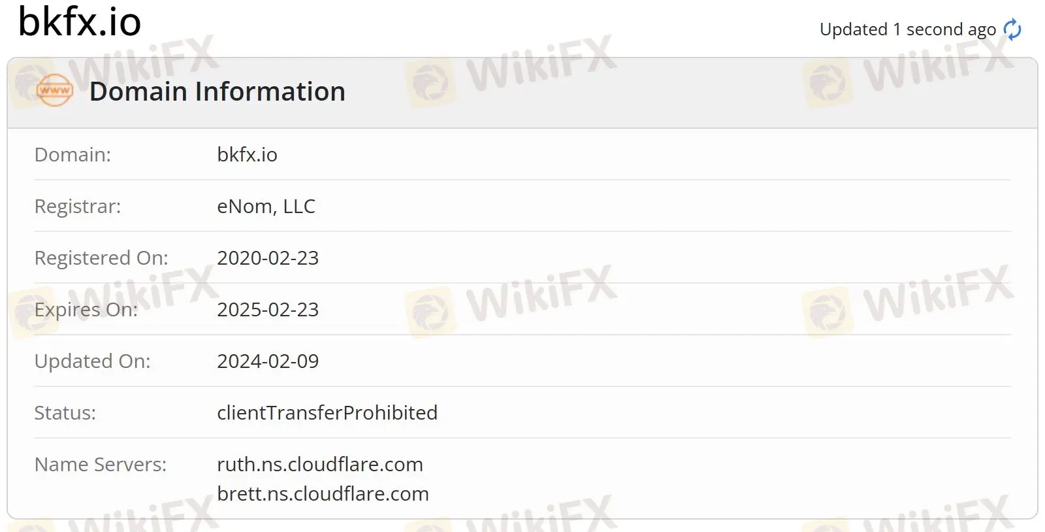1045x532 pixels.
Task: Click the orange www globe icon
Action: 55,91
